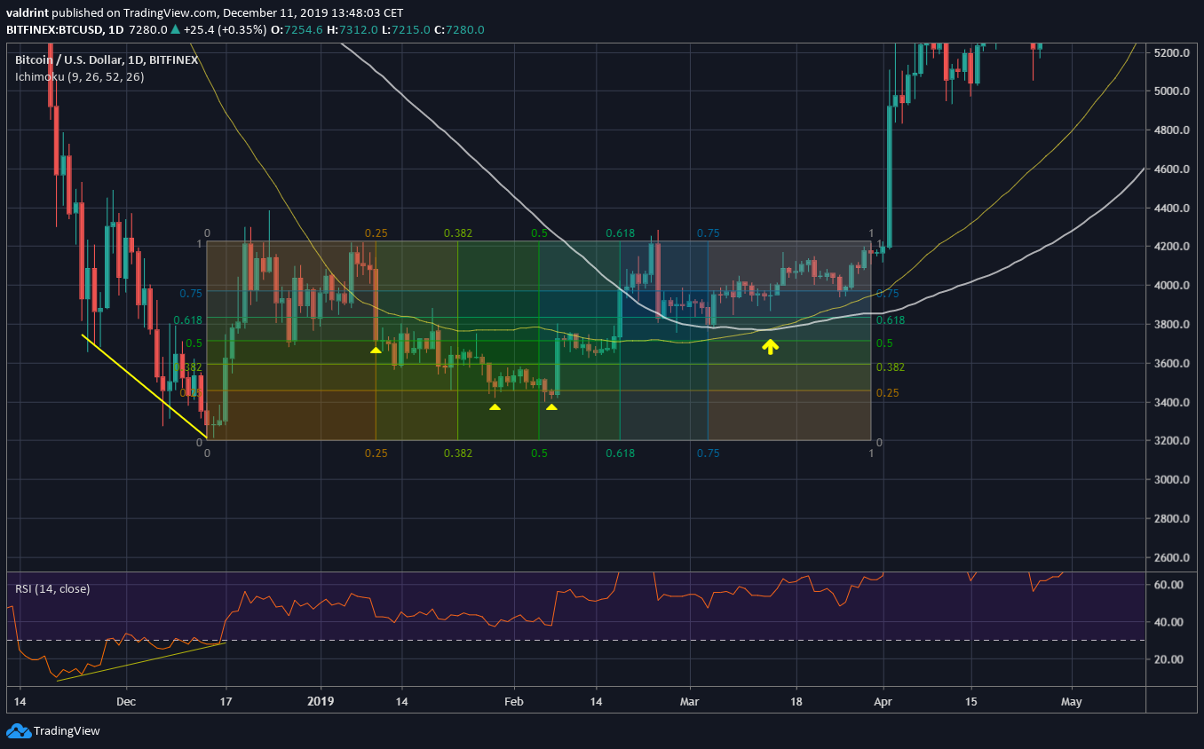Select the yellow triangle at the February low
Screen dimensions: 1204x749
point(552,406)
